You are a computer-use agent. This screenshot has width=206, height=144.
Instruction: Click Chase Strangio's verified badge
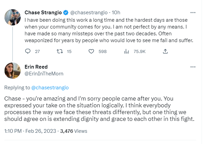pos(66,13)
